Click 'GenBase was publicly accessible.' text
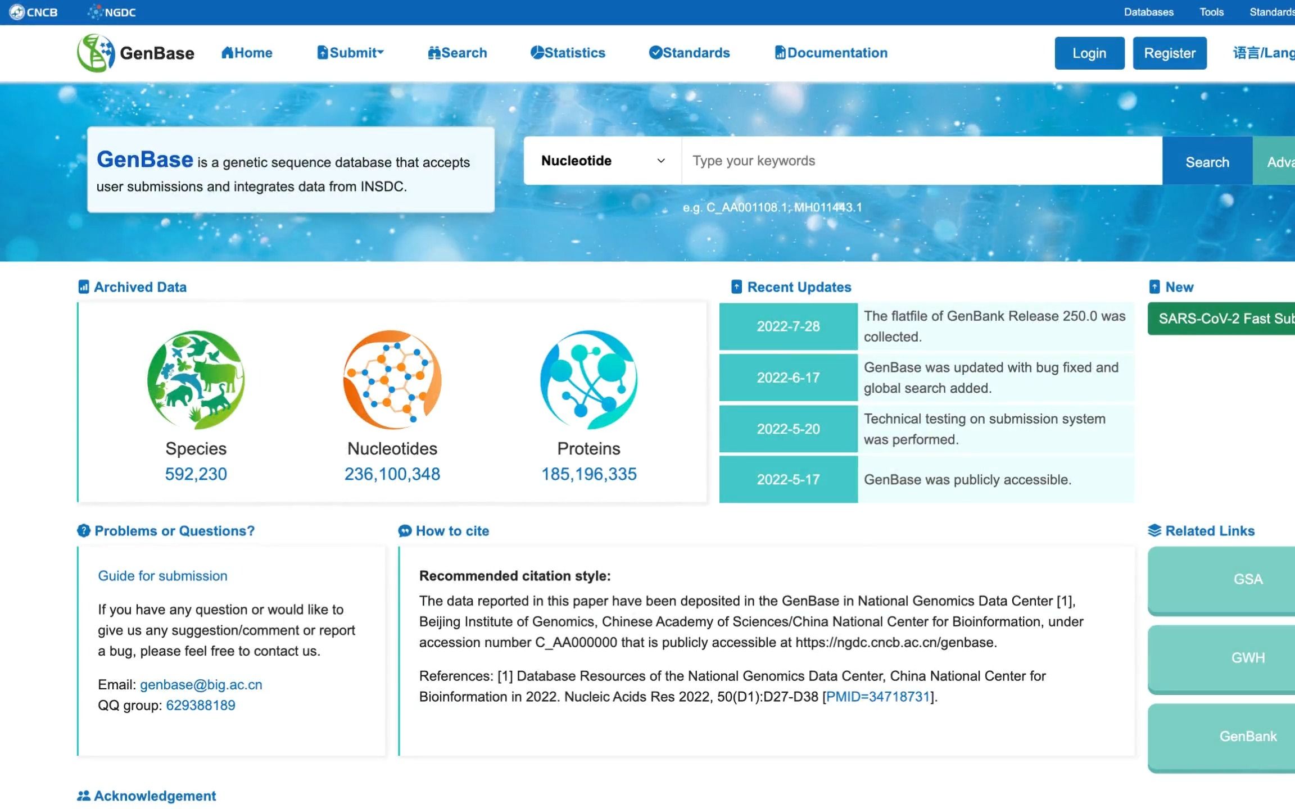 967,480
